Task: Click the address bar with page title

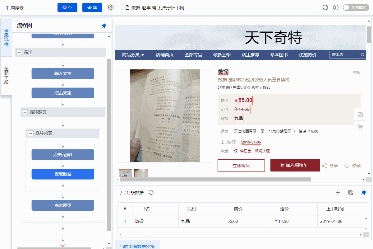Action: coord(219,7)
